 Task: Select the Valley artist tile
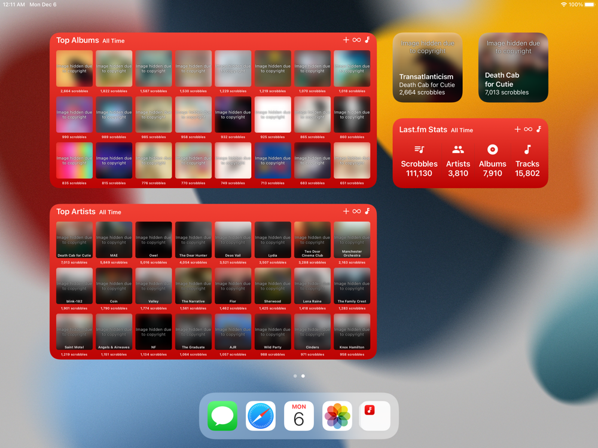pos(154,286)
